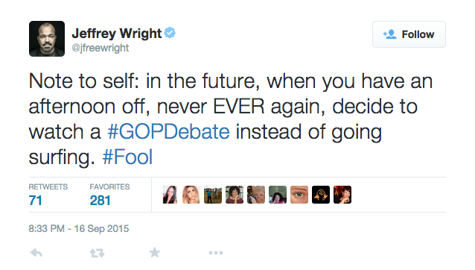Open the 8:33 PM - 16 Sep 2015 timestamp
Image resolution: width=475 pixels, height=270 pixels.
click(x=79, y=228)
